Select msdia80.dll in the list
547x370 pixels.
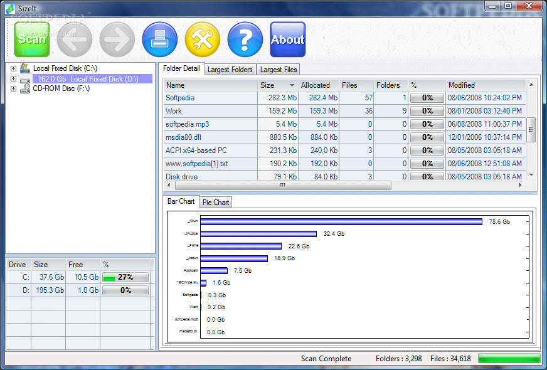tap(344, 137)
